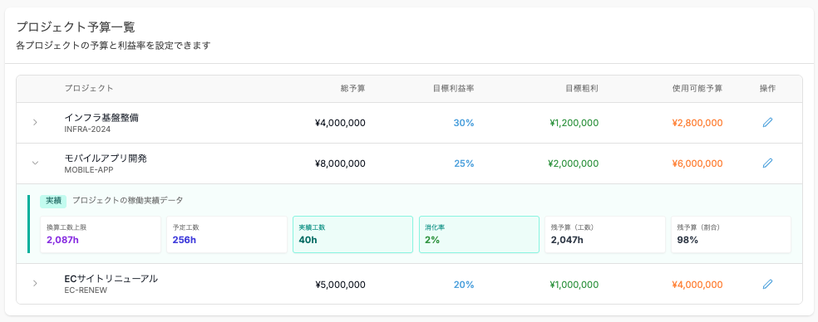The width and height of the screenshot is (818, 322).
Task: Expand the インフラ基盤整備 row
Action: pyautogui.click(x=35, y=123)
